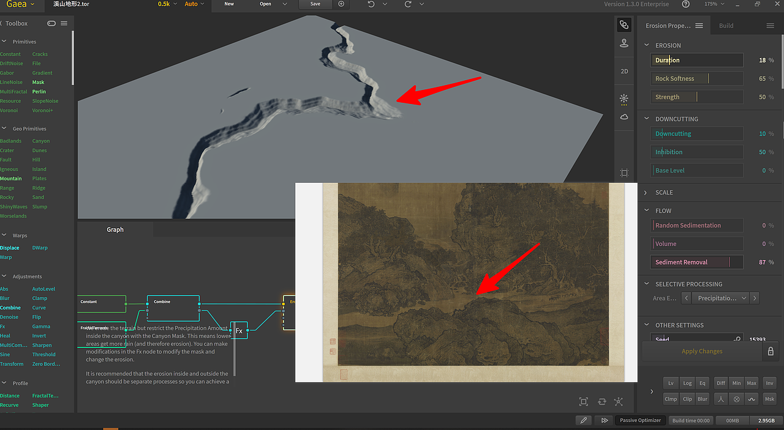Viewport: 784px width, 430px height.
Task: Click the Sediment Removal slider
Action: [x=696, y=262]
